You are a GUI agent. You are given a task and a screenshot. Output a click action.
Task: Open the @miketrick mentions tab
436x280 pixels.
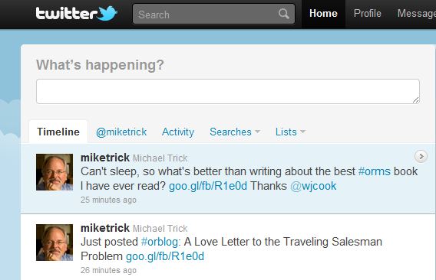click(x=121, y=132)
